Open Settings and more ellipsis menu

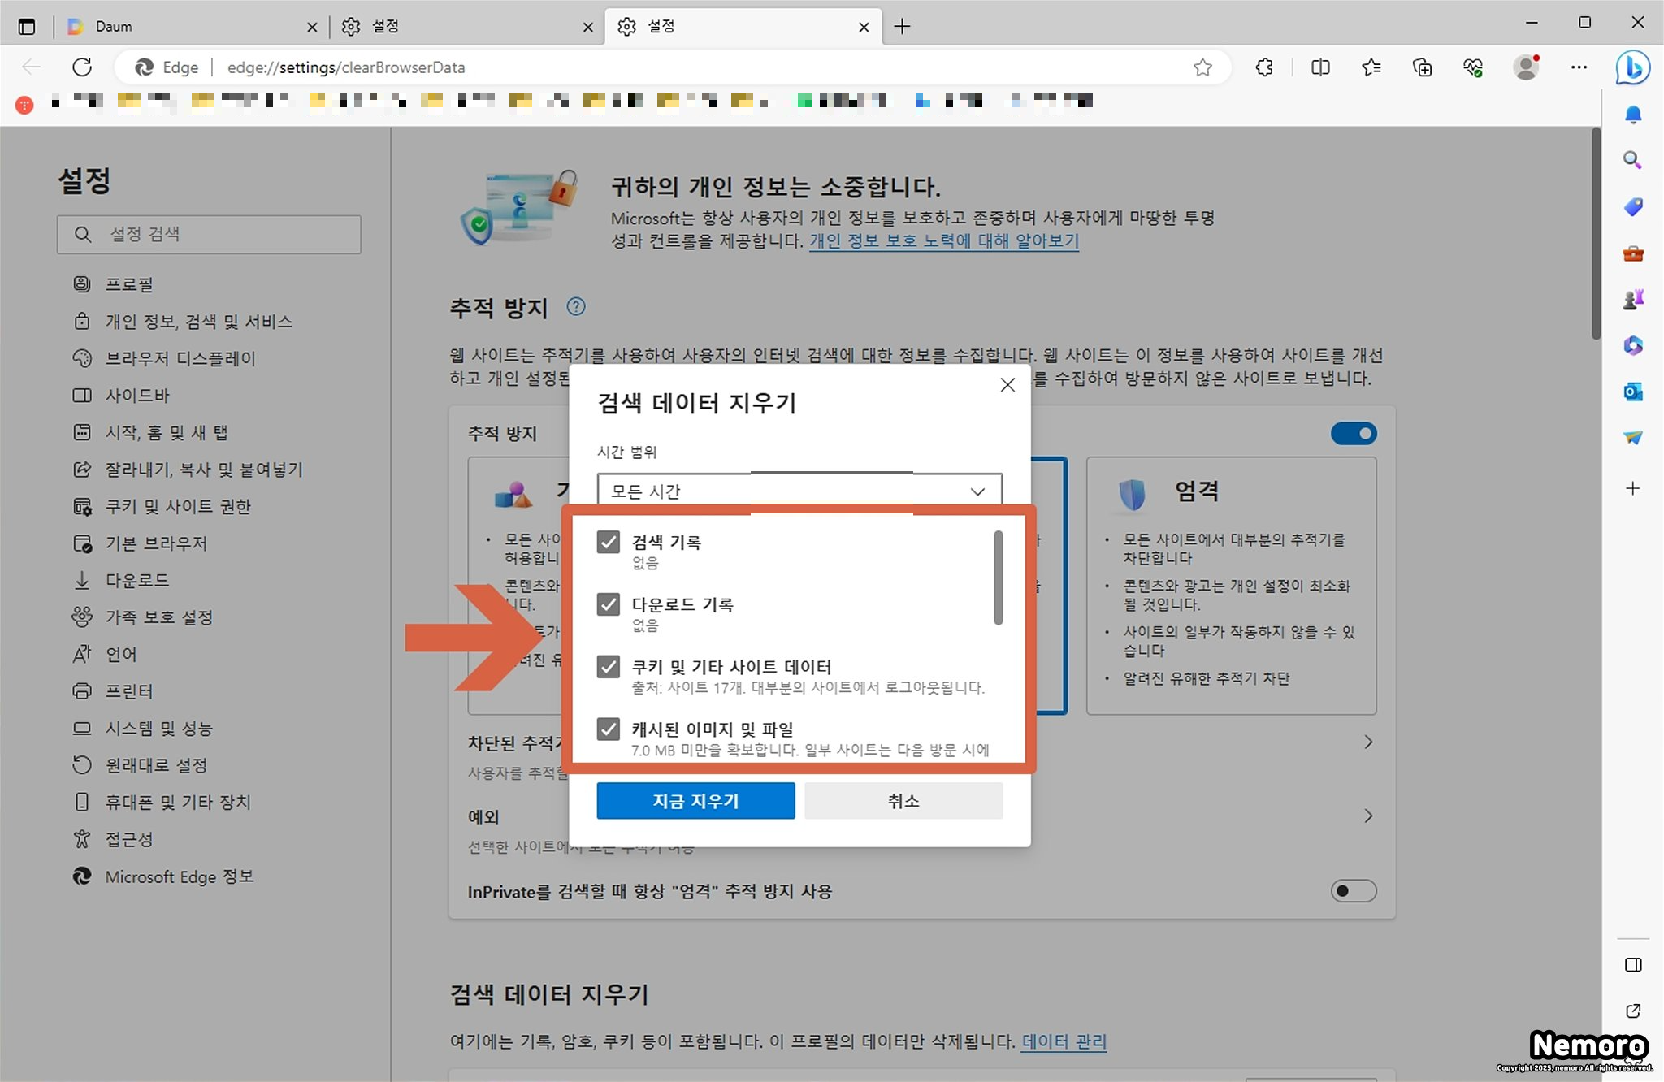click(x=1579, y=67)
